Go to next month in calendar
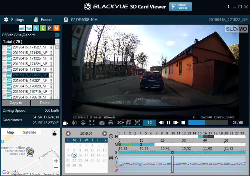The image size is (250, 176). 105,133
